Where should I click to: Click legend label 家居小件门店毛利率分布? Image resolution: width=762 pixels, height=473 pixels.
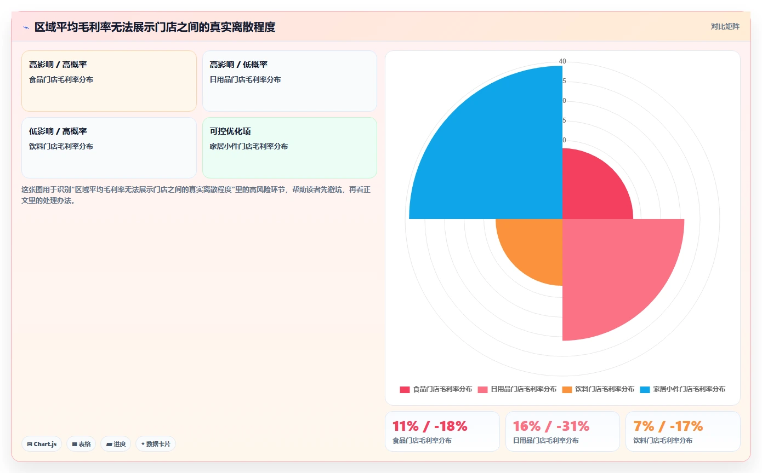click(x=689, y=389)
